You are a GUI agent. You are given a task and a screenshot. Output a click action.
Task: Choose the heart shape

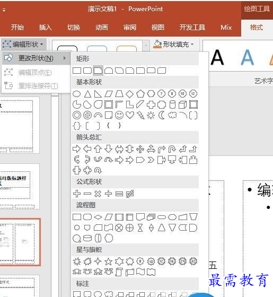coord(130,116)
